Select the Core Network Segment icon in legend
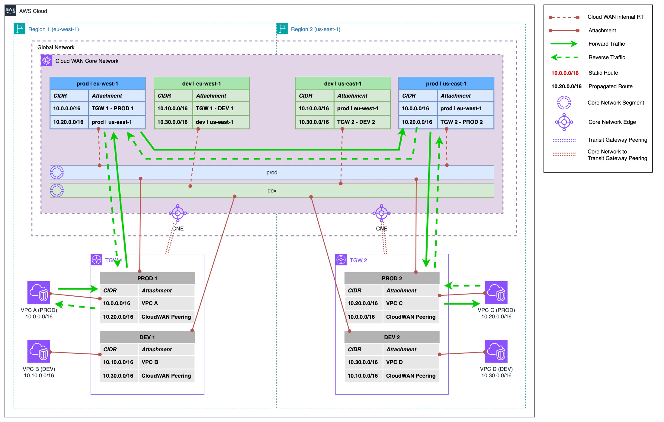The width and height of the screenshot is (664, 422). point(564,102)
